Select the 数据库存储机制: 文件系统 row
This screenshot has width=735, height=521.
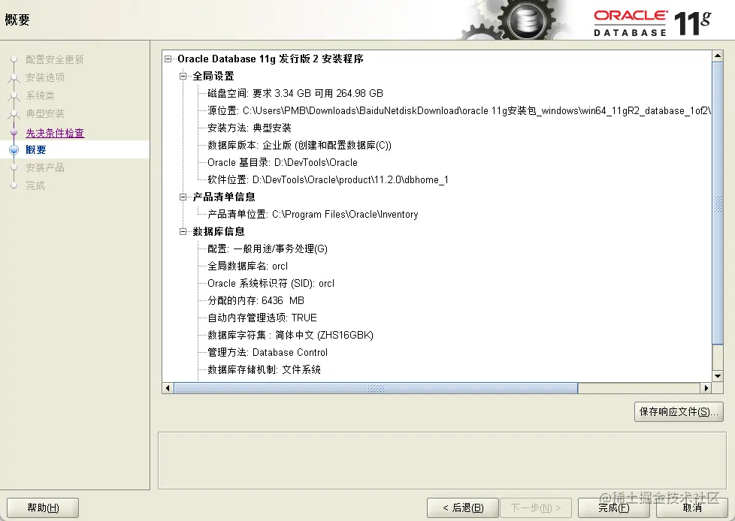tap(265, 370)
